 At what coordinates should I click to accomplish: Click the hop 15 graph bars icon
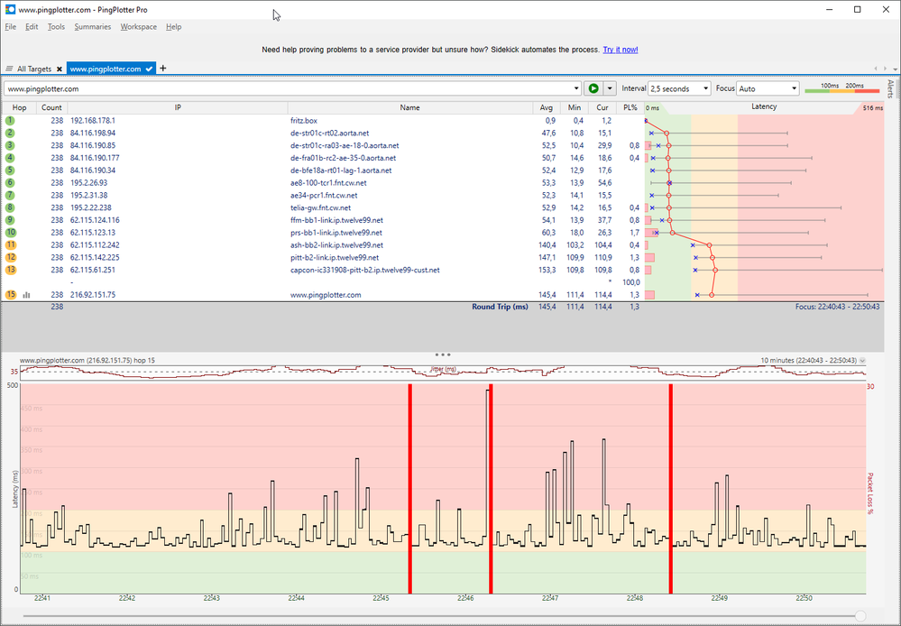pos(26,295)
